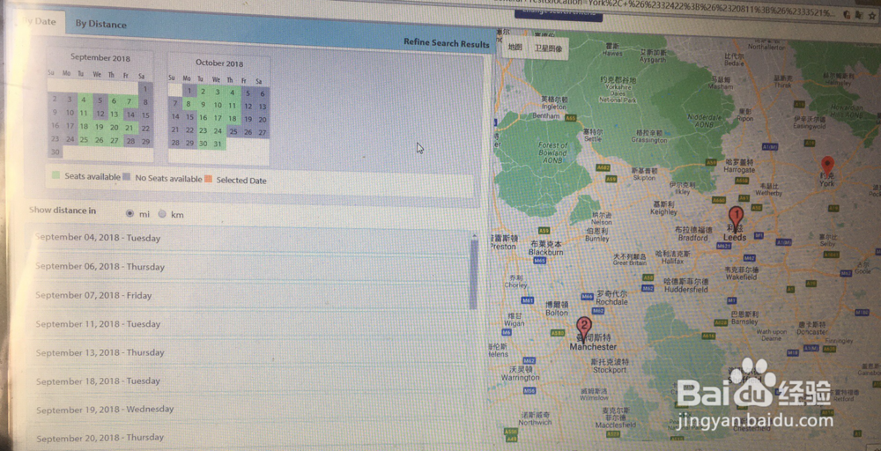Image resolution: width=881 pixels, height=451 pixels.
Task: Pick October 9 in the calendar
Action: tap(203, 105)
